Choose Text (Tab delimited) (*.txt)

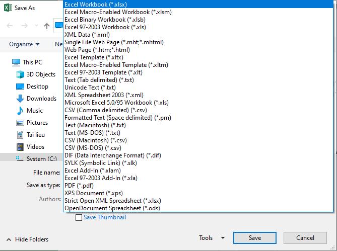click(198, 80)
